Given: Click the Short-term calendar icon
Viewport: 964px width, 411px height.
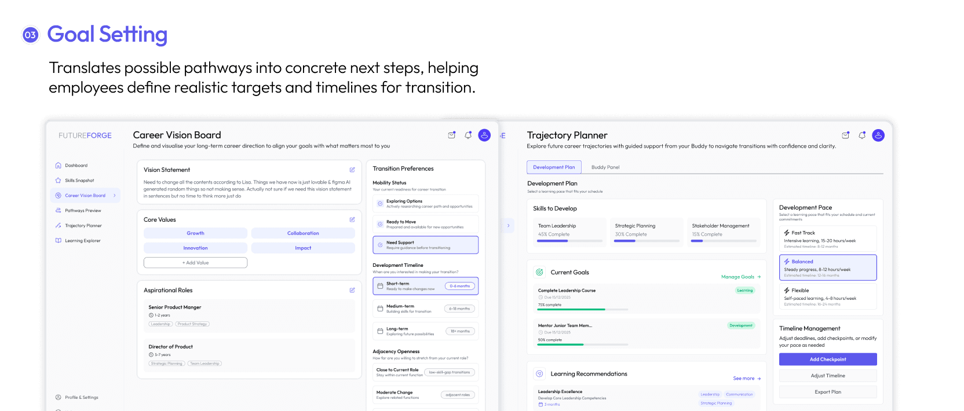Looking at the screenshot, I should [380, 286].
